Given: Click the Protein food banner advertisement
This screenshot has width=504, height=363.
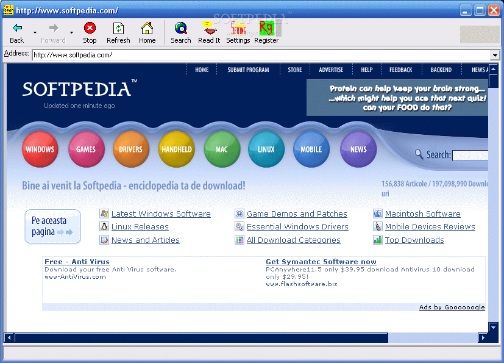Looking at the screenshot, I should 397,98.
